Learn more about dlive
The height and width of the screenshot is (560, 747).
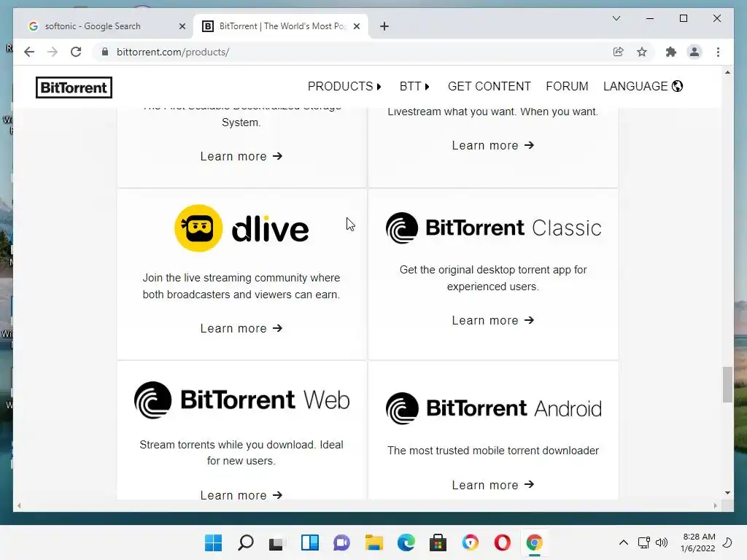click(241, 328)
